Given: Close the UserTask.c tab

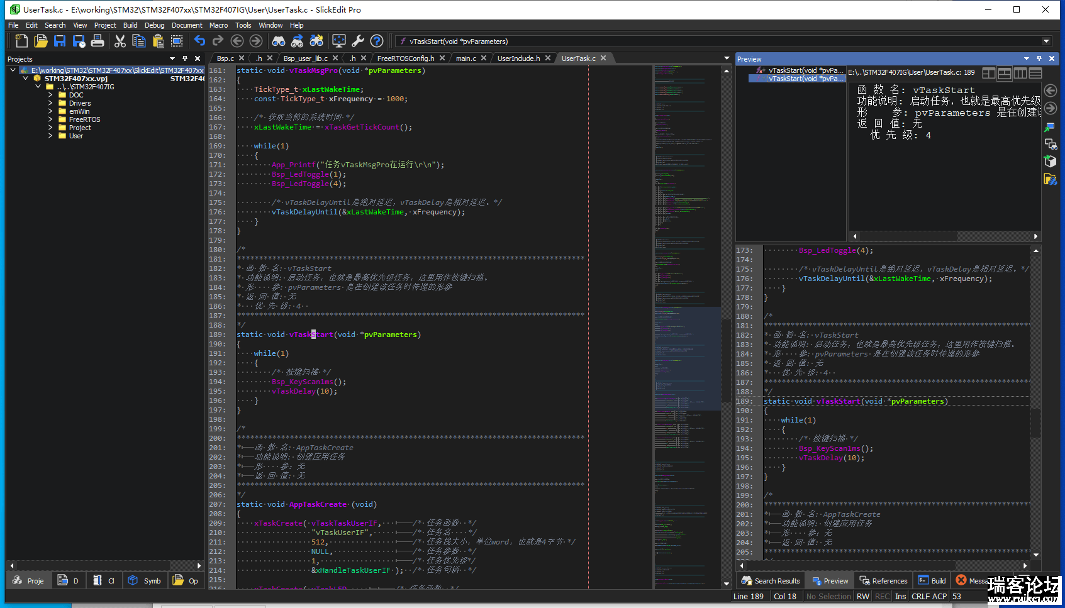Looking at the screenshot, I should pos(603,58).
